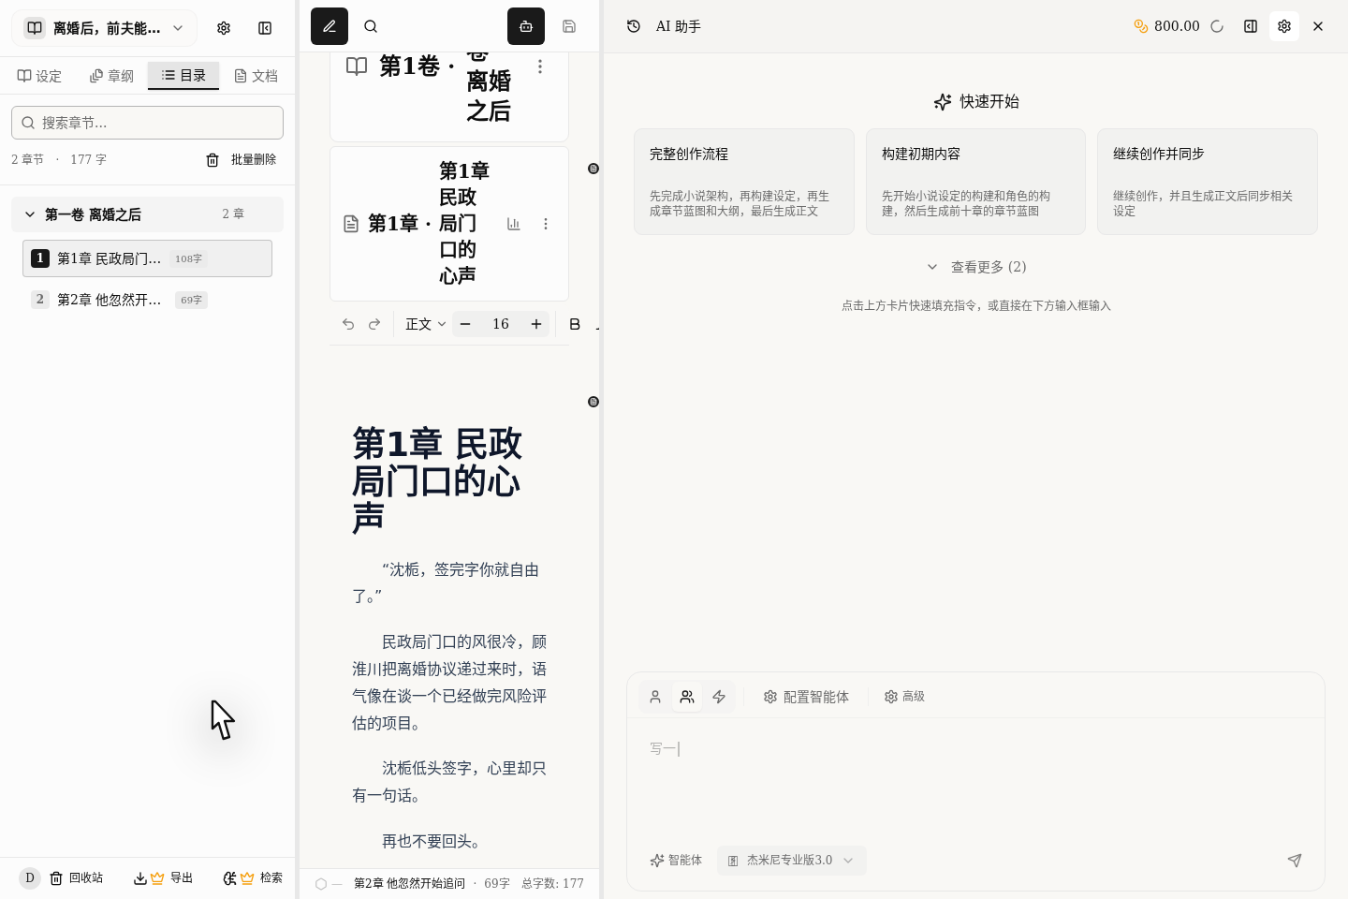Switch to the 章纲 tab
Viewport: 1348px width, 899px height.
[x=110, y=76]
